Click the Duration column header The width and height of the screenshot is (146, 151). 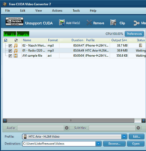pos(77,40)
